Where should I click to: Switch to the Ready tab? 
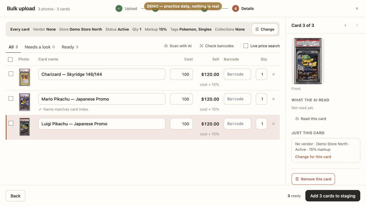[x=70, y=47]
